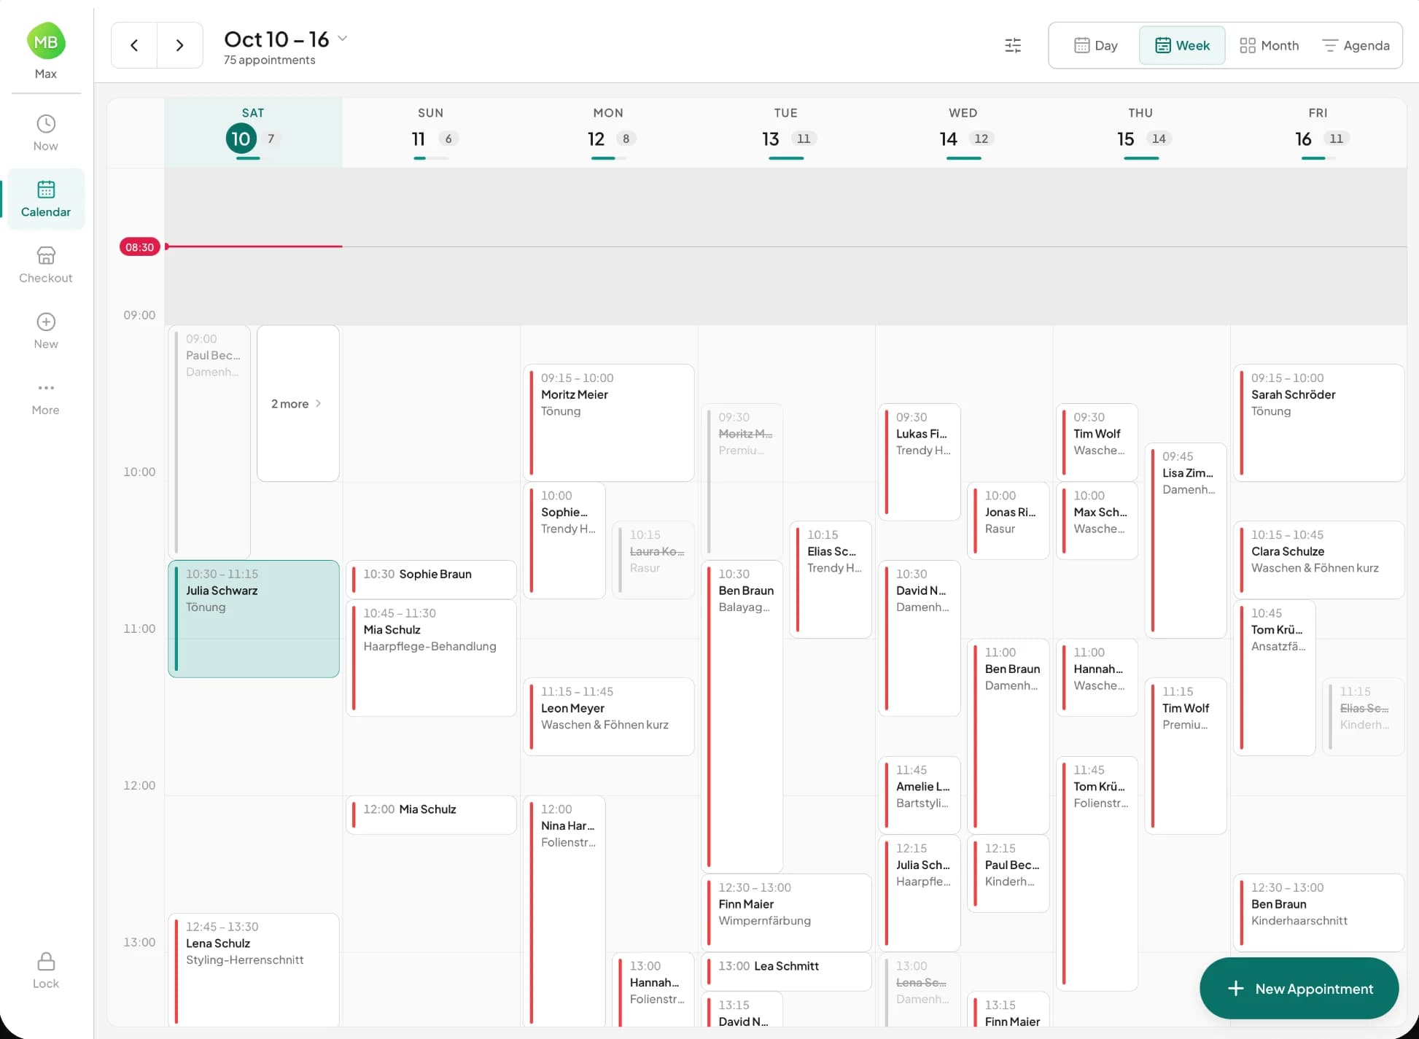Switch to Agenda view
Screen dimensions: 1419x1039
pos(1356,45)
